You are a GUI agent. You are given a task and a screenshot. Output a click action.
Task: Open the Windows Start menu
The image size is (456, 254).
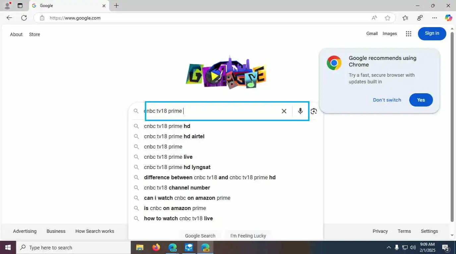8,247
